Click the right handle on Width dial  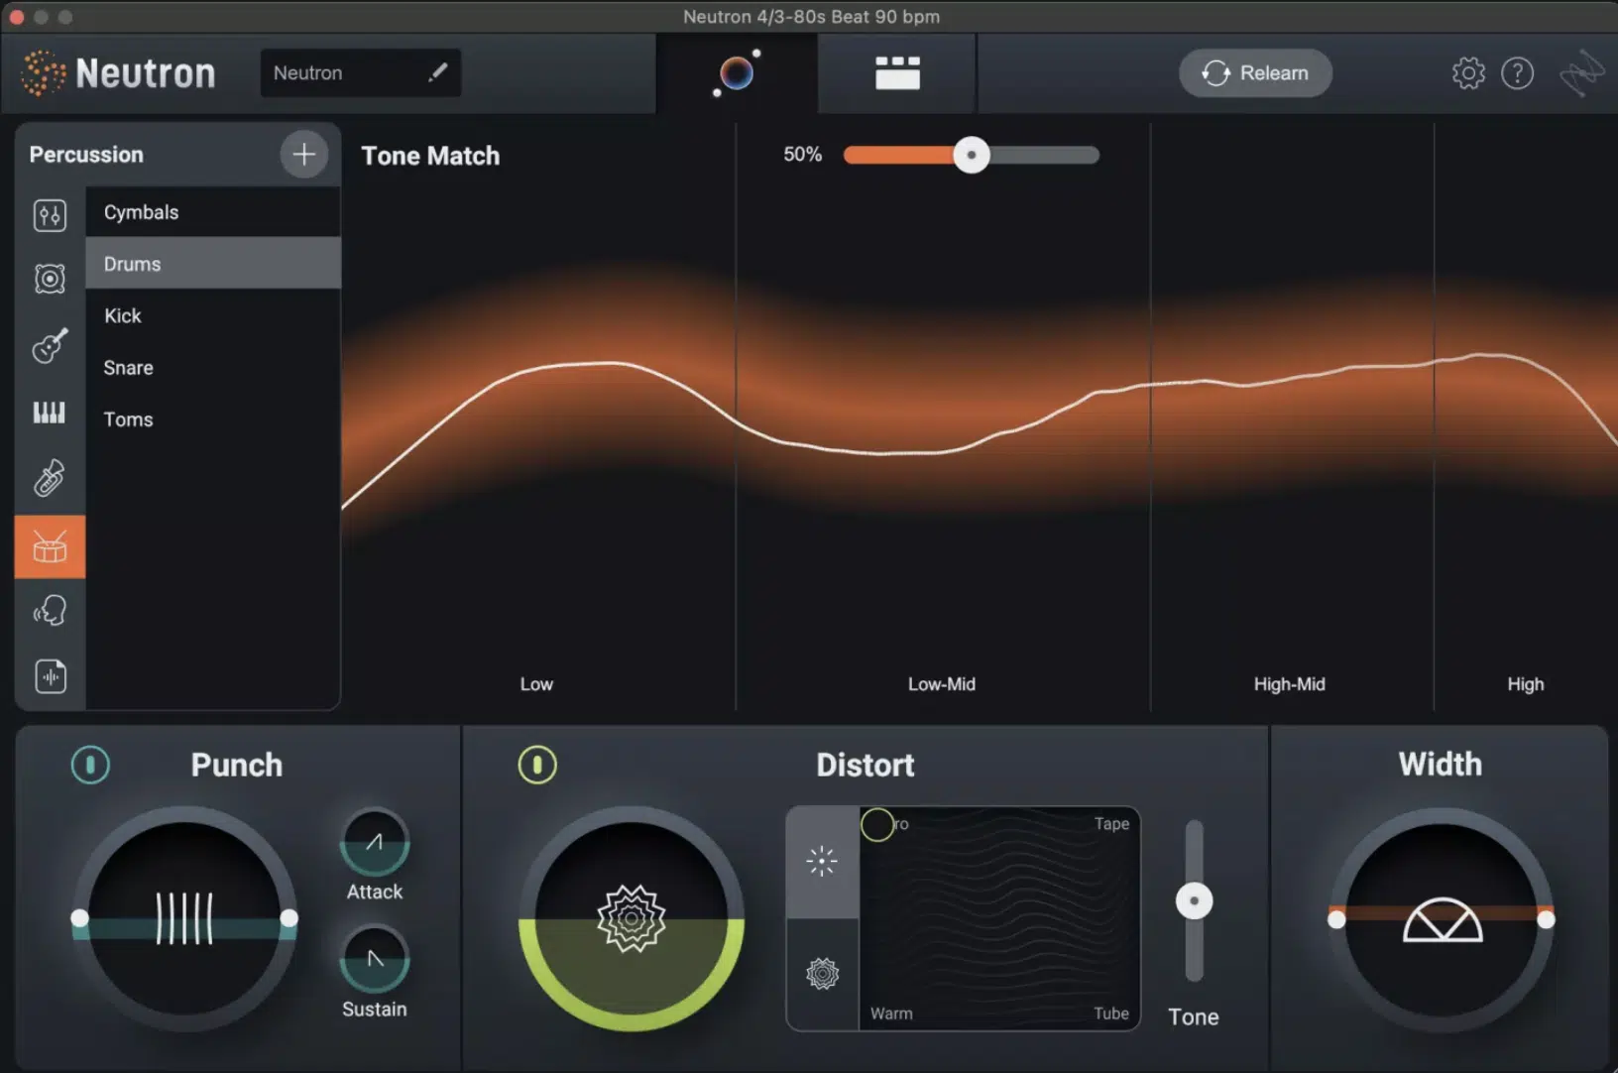[1546, 919]
